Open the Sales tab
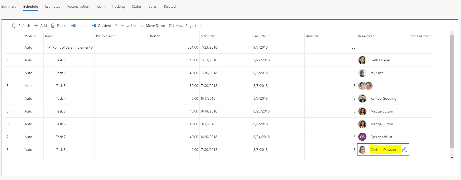Image resolution: width=461 pixels, height=180 pixels. tap(153, 6)
